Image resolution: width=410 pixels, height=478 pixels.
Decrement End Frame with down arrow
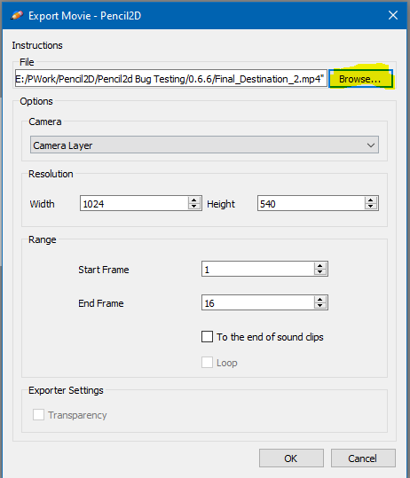[320, 306]
